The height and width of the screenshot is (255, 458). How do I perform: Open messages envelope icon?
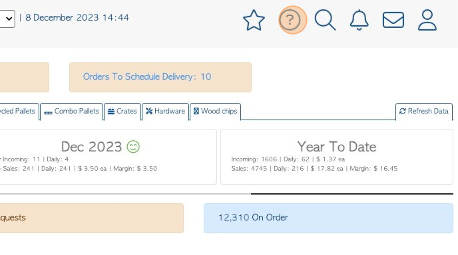point(393,20)
